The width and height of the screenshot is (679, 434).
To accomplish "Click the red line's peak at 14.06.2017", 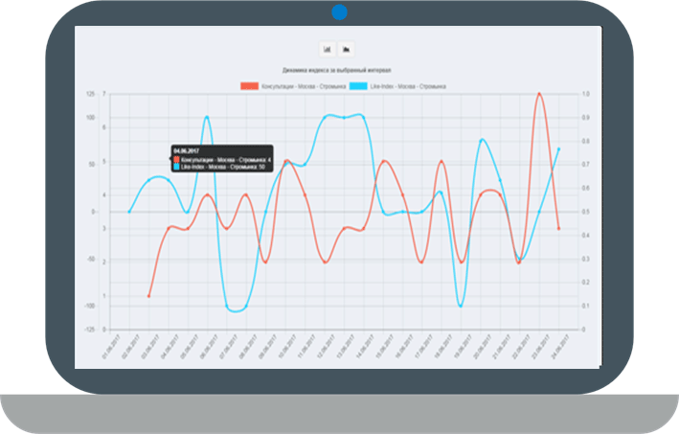I will point(383,161).
